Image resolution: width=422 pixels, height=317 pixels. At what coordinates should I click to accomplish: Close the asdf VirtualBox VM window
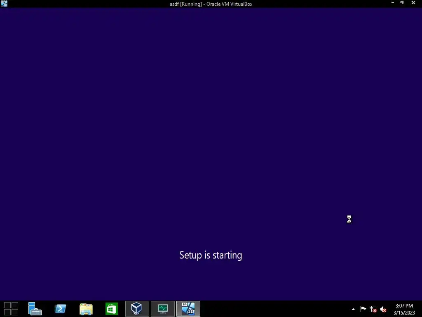(x=413, y=3)
